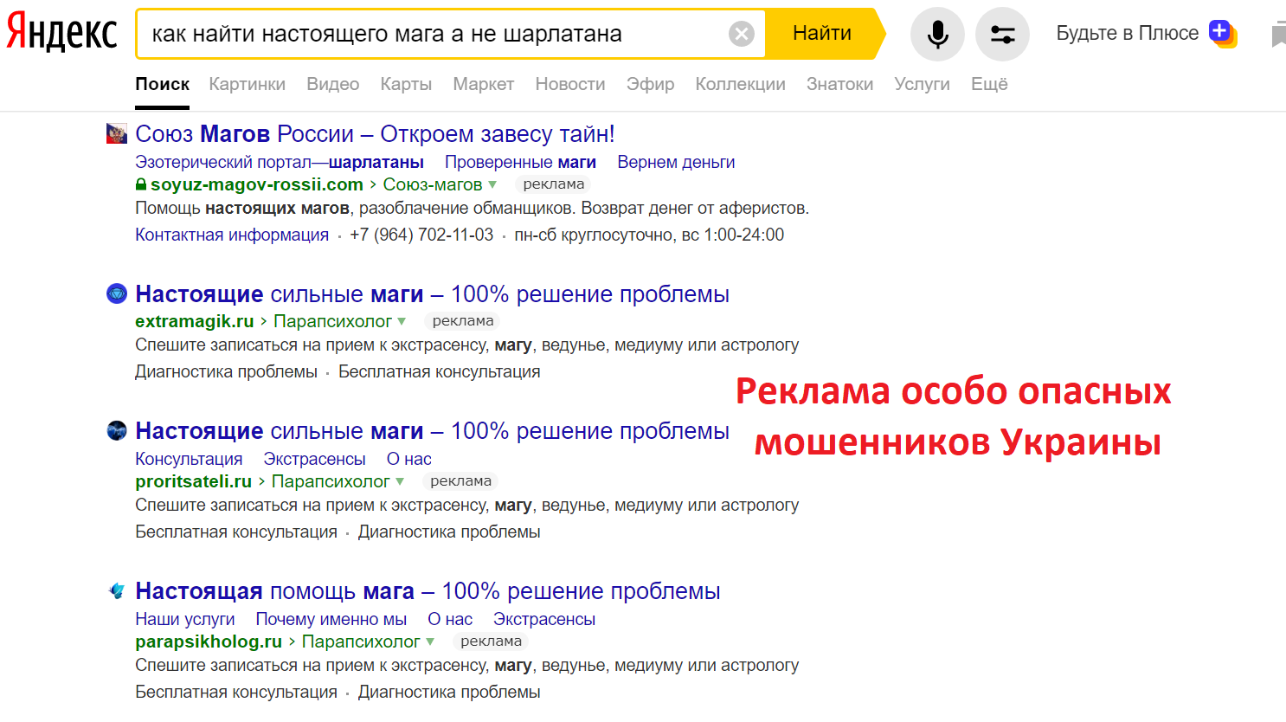Click the extramagik.ru result favicon

pos(117,293)
